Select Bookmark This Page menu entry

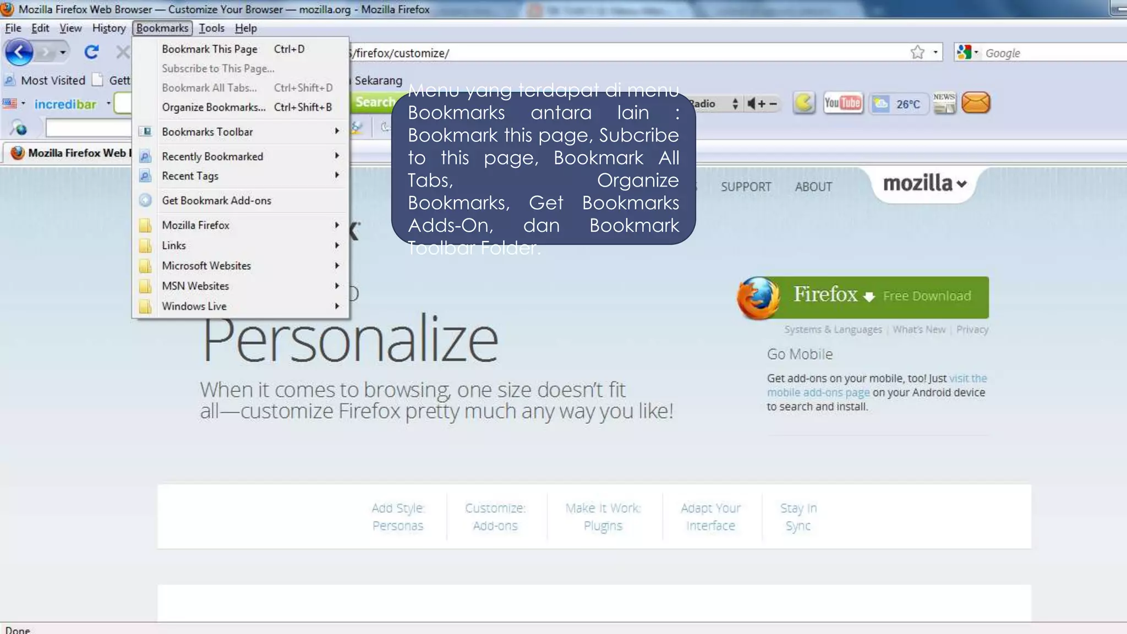[240, 49]
